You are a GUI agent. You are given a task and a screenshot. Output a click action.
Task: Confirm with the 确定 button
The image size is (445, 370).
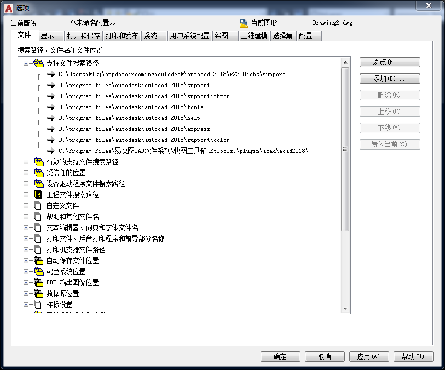tap(280, 356)
